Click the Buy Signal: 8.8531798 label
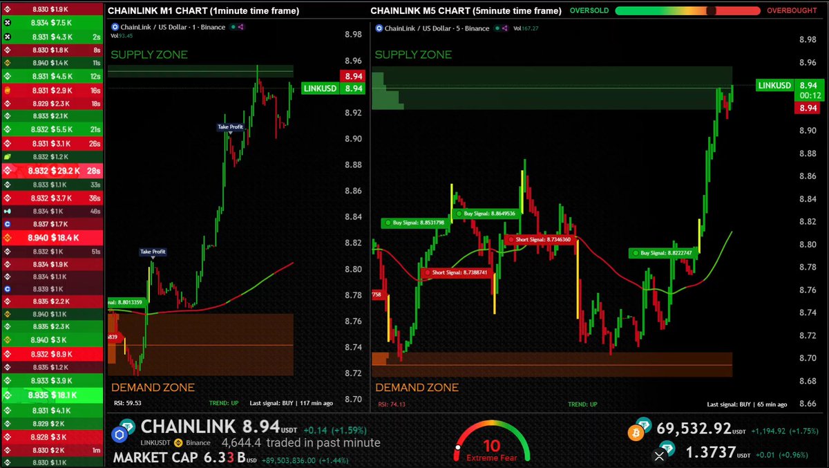This screenshot has width=829, height=468. click(x=414, y=223)
